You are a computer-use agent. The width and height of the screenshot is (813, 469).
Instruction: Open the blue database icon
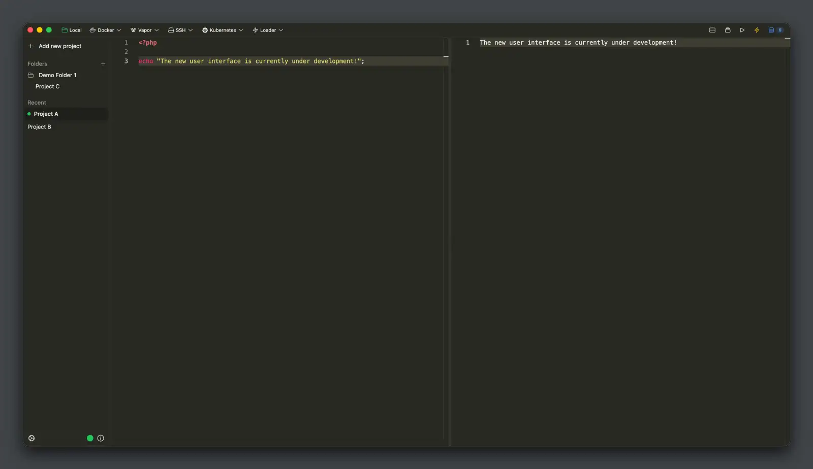[x=771, y=30]
